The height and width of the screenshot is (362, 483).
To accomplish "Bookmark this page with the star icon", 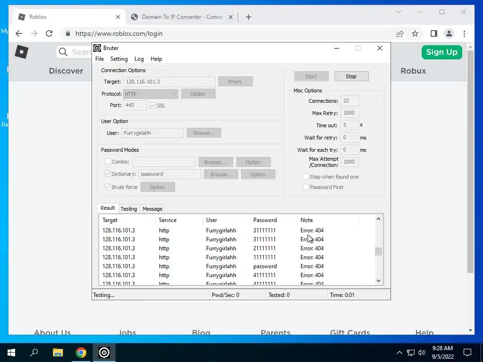I will (415, 33).
